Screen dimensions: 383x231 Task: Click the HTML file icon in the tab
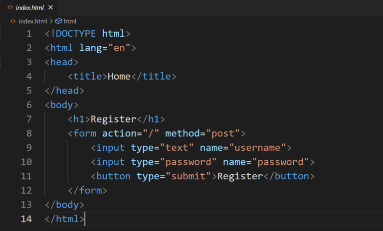10,7
